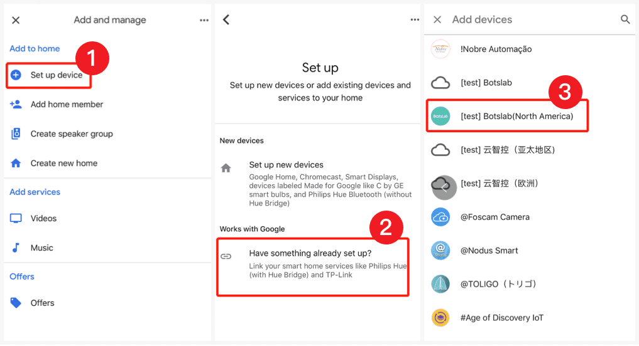Viewport: 639px width, 346px height.
Task: Go back using the left chevron arrow
Action: (226, 19)
